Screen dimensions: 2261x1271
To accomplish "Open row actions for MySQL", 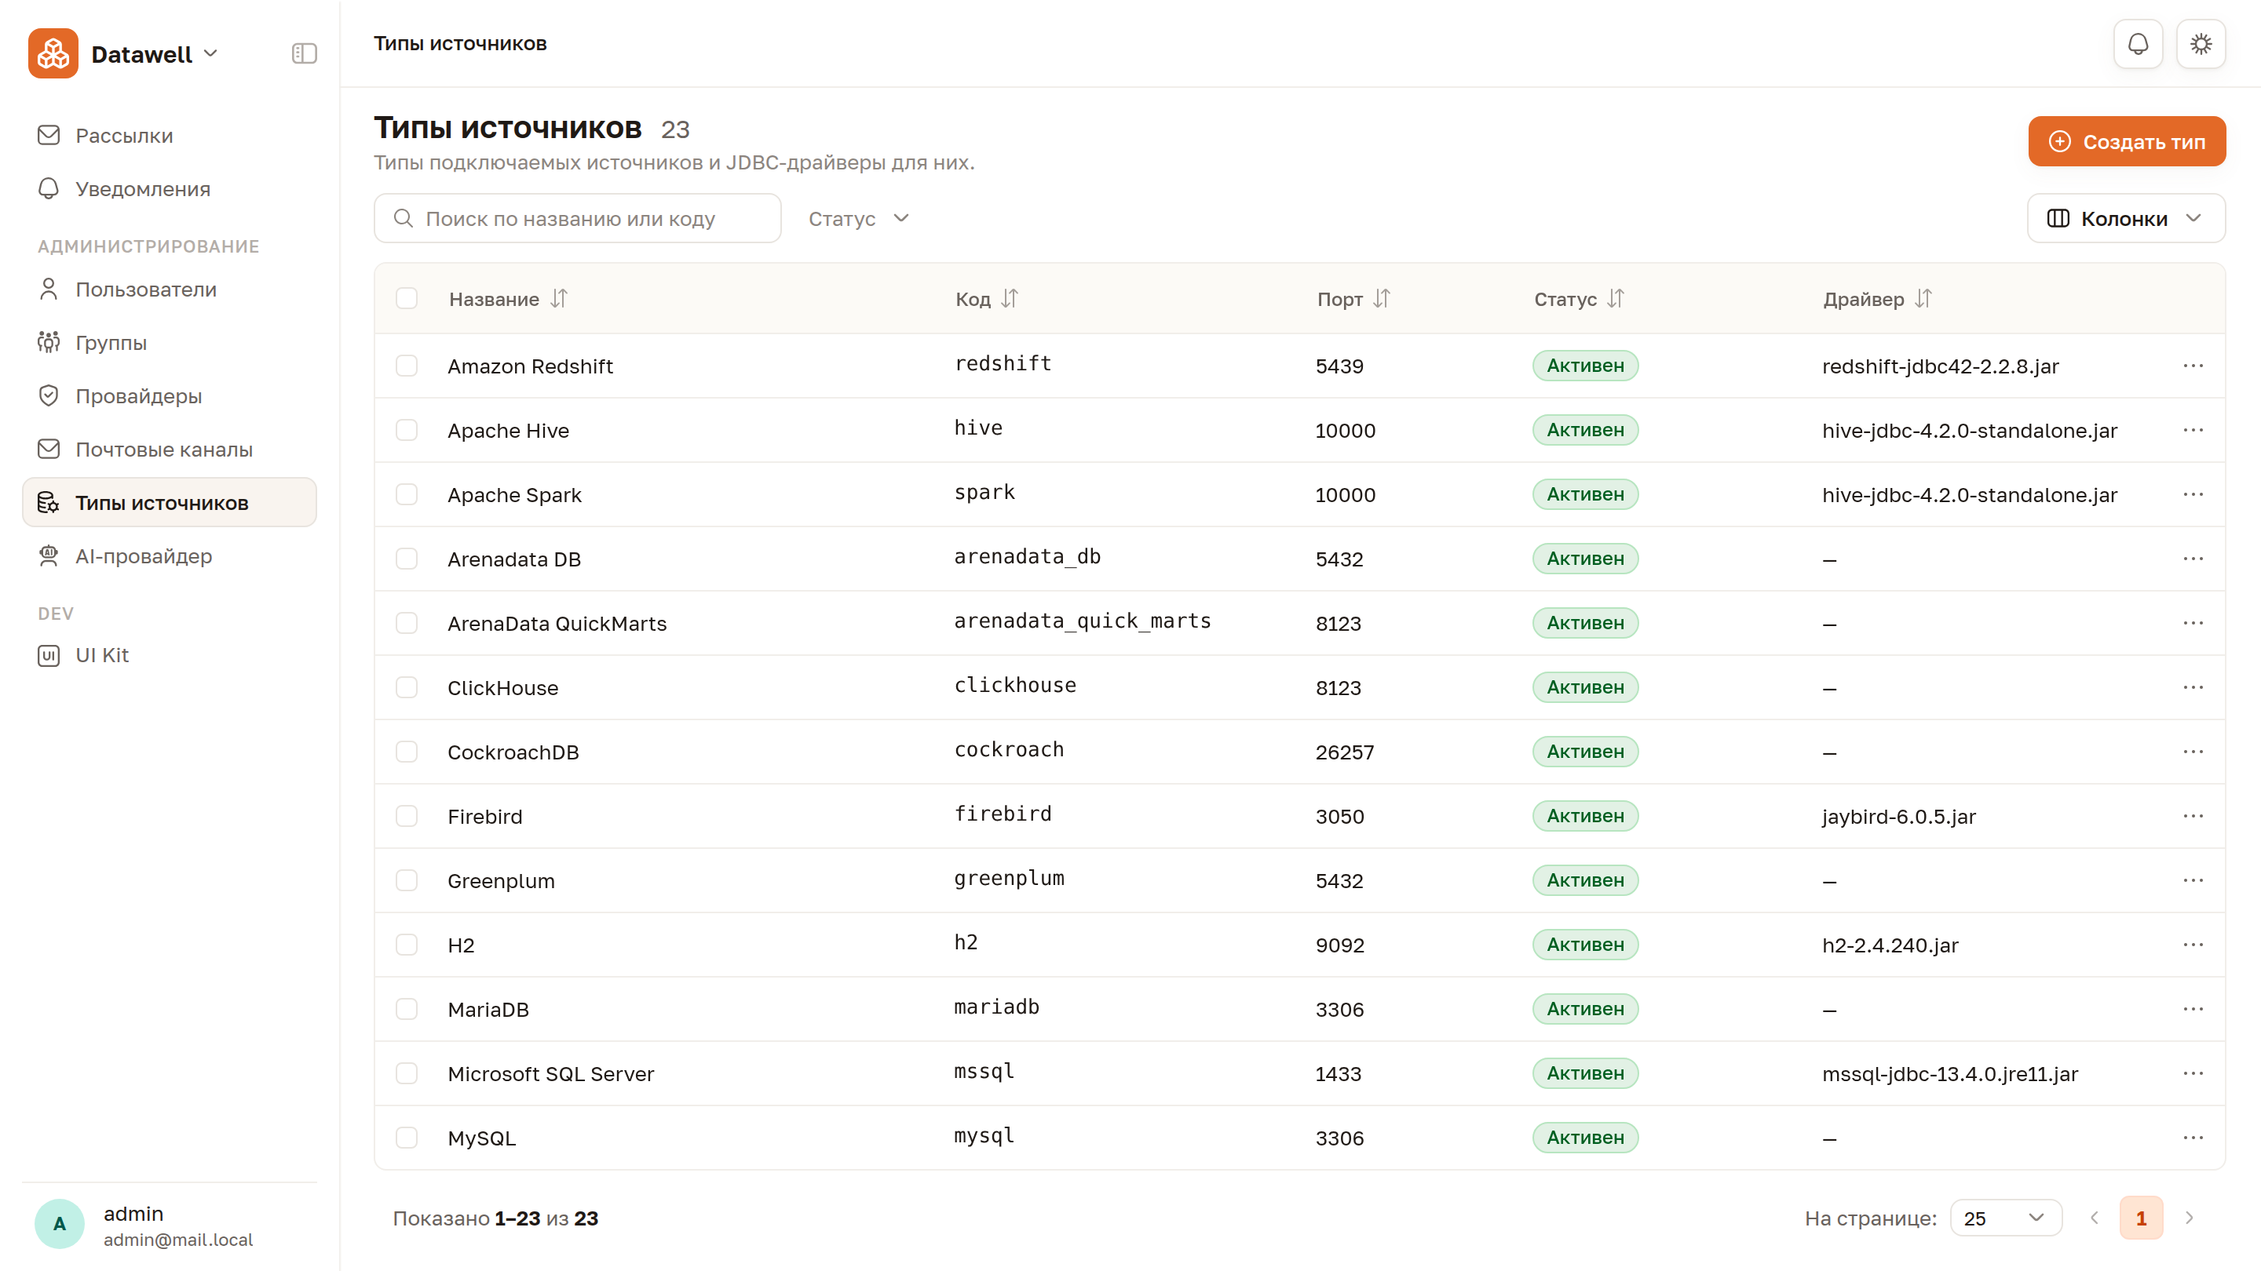I will (x=2193, y=1138).
